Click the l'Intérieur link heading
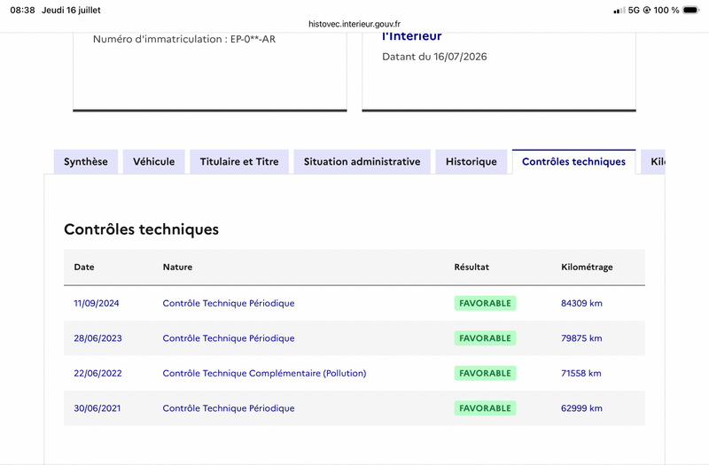This screenshot has height=465, width=709. click(x=411, y=36)
